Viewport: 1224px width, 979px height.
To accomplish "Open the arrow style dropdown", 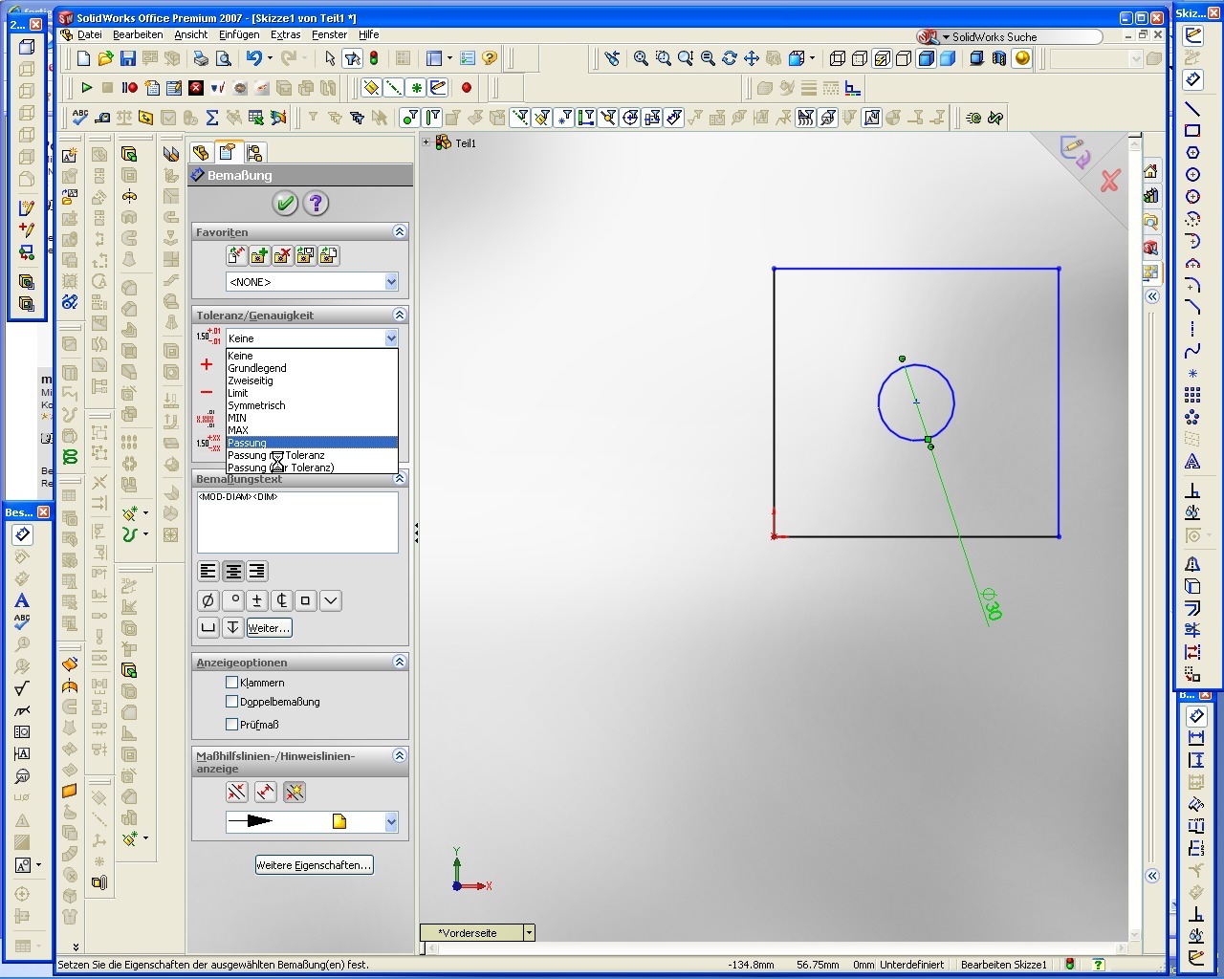I will pyautogui.click(x=391, y=821).
